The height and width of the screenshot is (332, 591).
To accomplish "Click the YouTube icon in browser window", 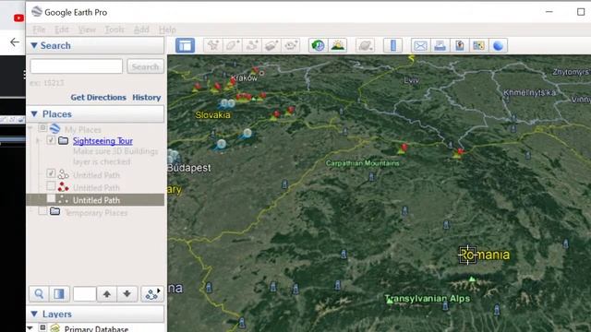I will click(18, 18).
